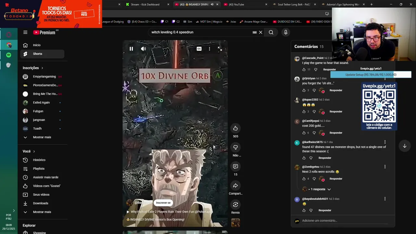Expand Você list with Mostrar mais
This screenshot has width=416, height=234.
pos(42,212)
